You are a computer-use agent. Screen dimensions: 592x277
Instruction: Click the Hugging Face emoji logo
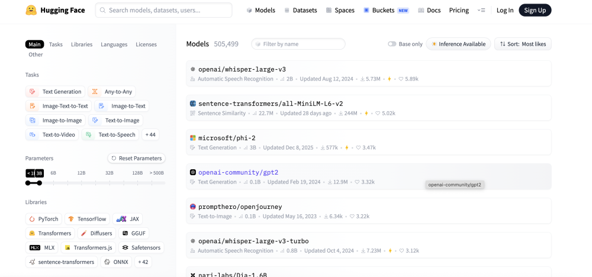pos(31,10)
